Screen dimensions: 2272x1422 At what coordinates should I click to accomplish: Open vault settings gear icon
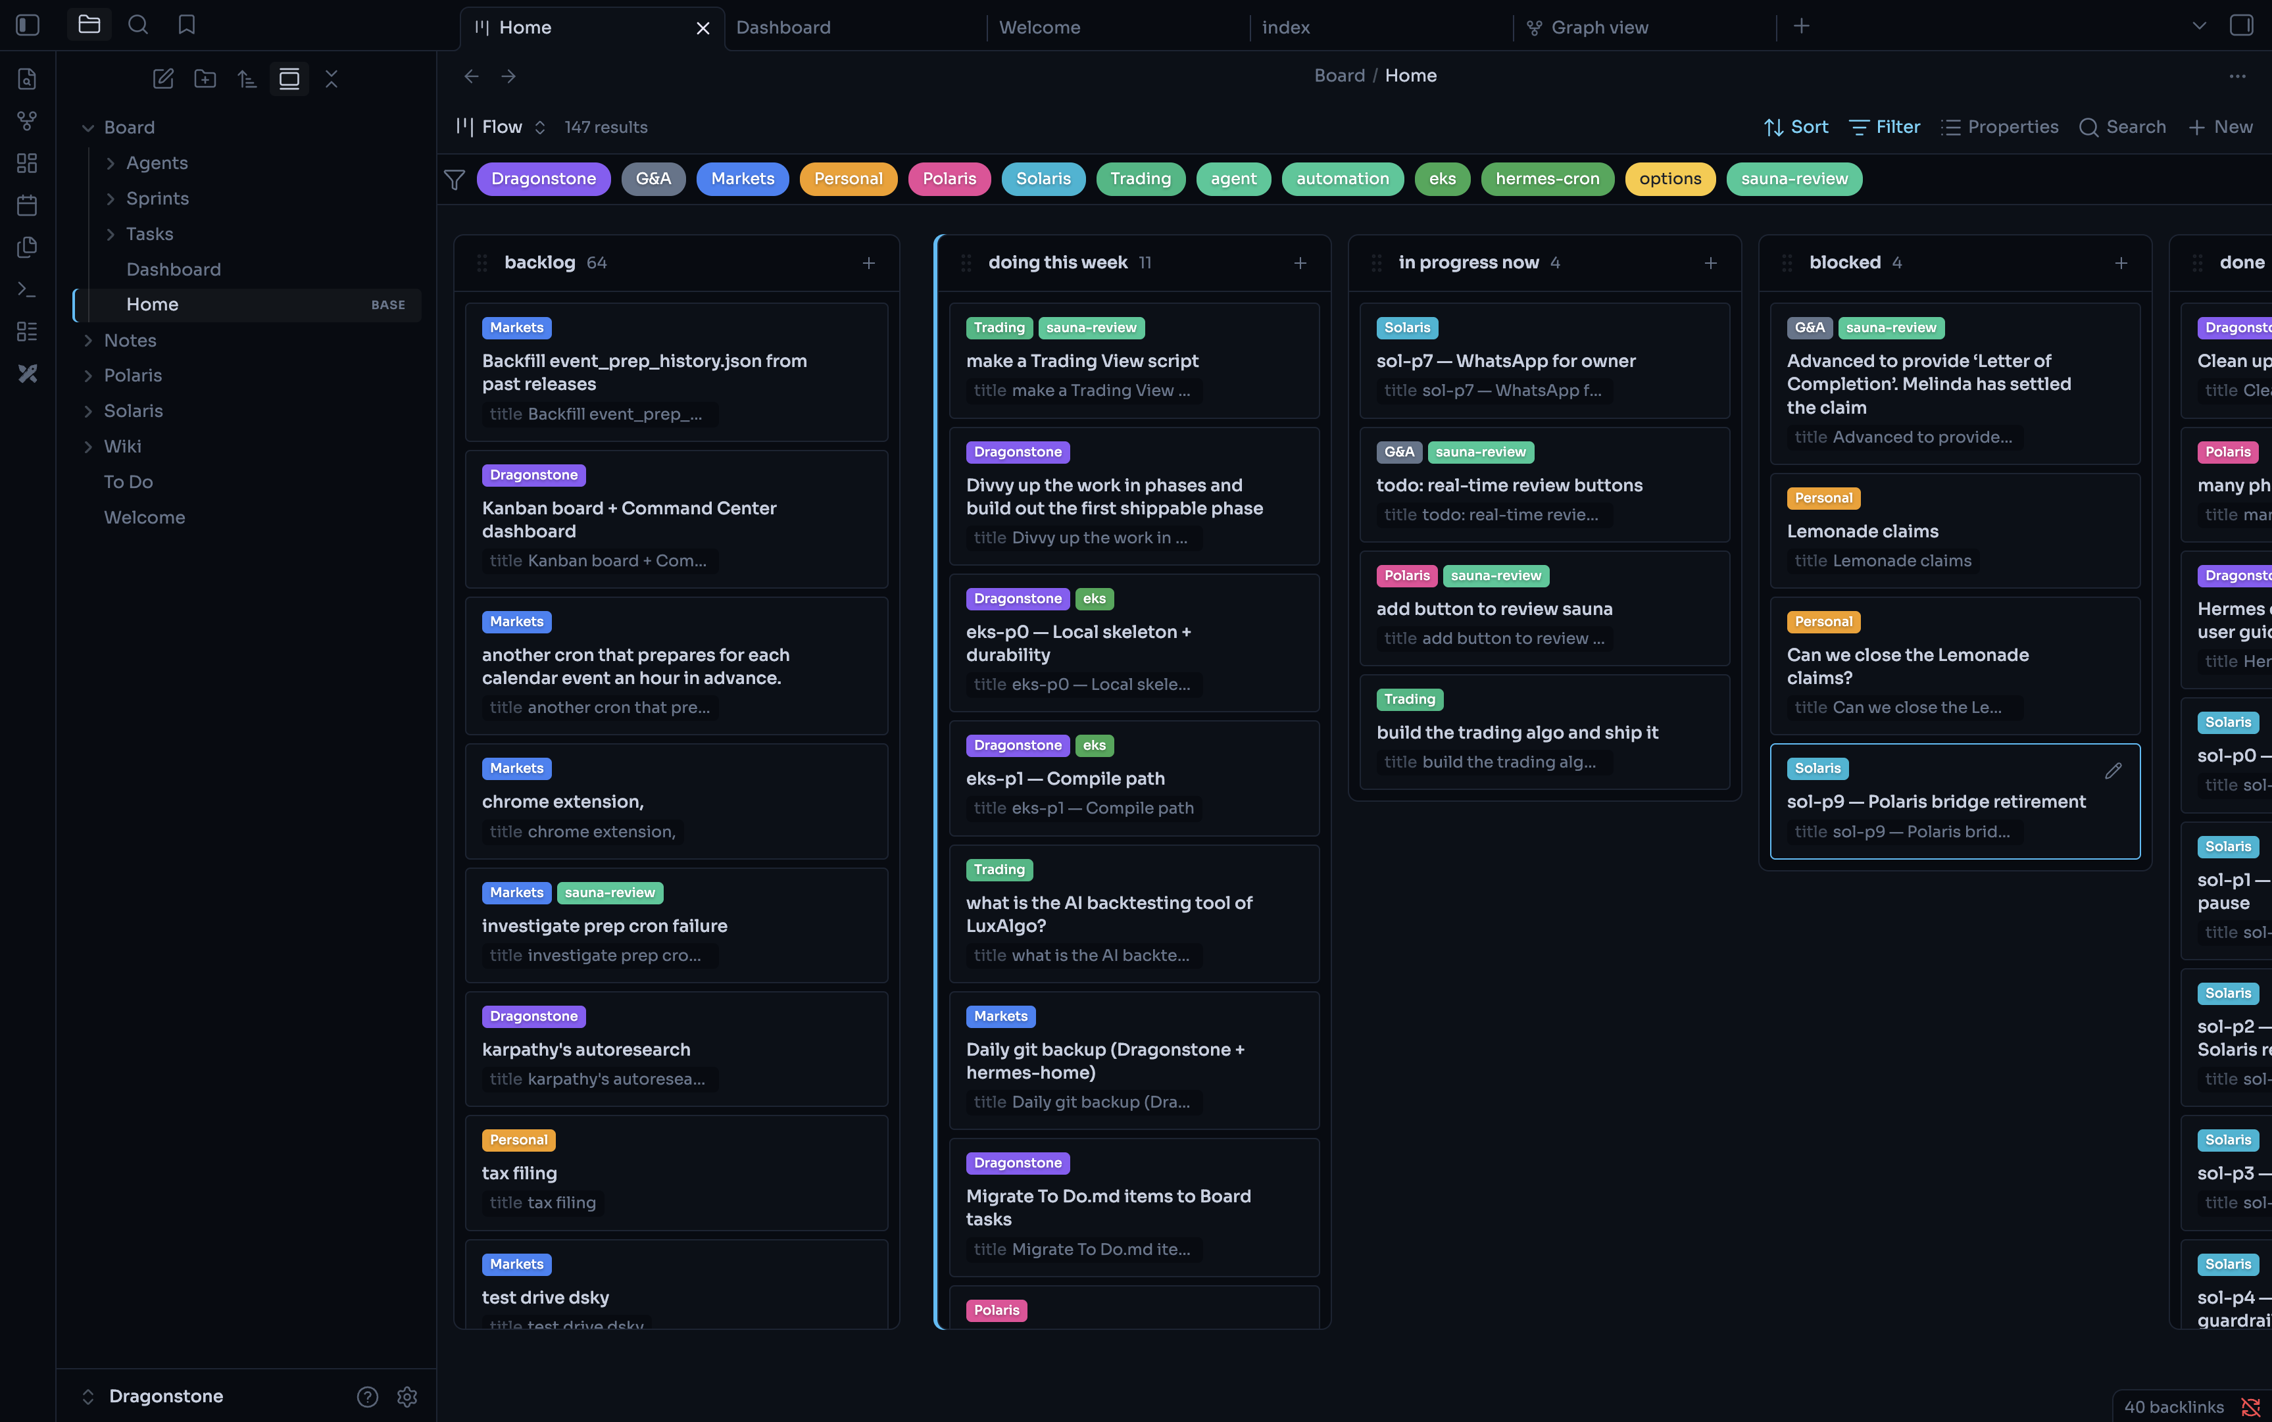(407, 1396)
